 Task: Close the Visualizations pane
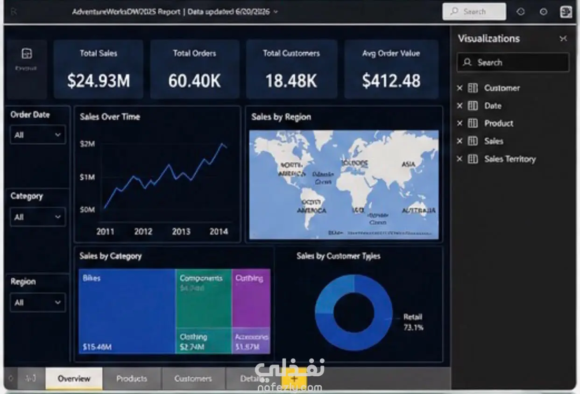click(563, 39)
